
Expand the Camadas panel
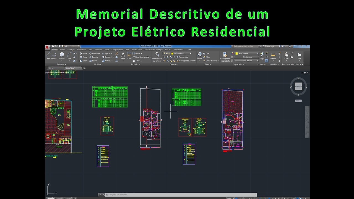click(174, 64)
